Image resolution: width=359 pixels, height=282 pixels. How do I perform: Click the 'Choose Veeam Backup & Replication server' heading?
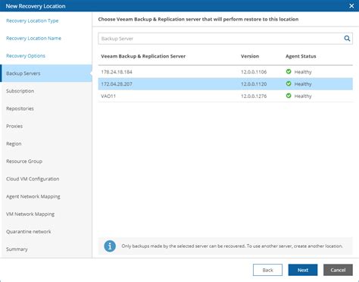pos(198,19)
